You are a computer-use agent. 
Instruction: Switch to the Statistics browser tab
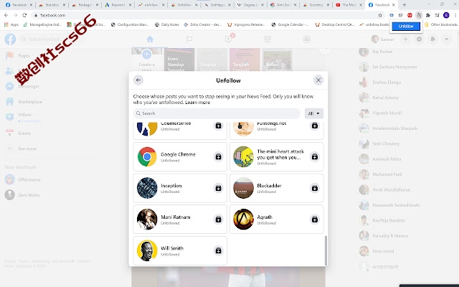click(52, 5)
